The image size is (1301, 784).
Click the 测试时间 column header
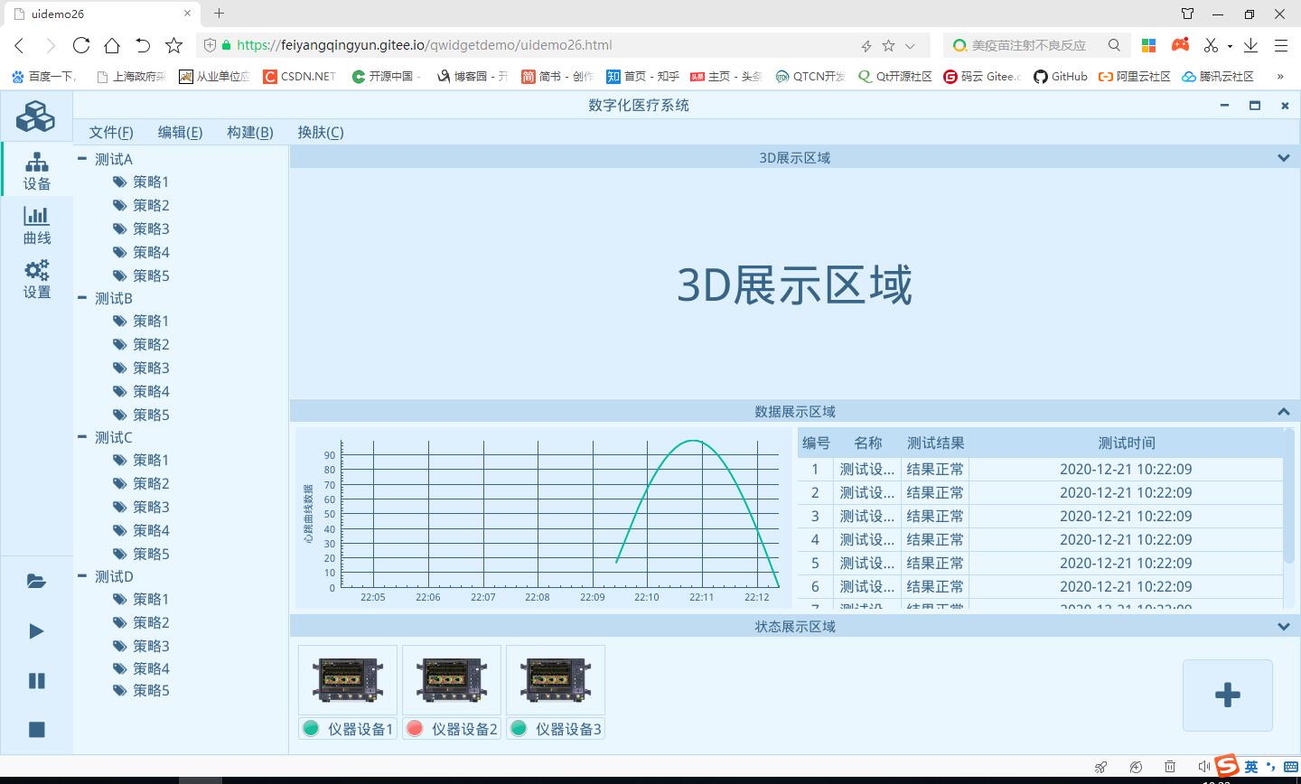click(1126, 443)
